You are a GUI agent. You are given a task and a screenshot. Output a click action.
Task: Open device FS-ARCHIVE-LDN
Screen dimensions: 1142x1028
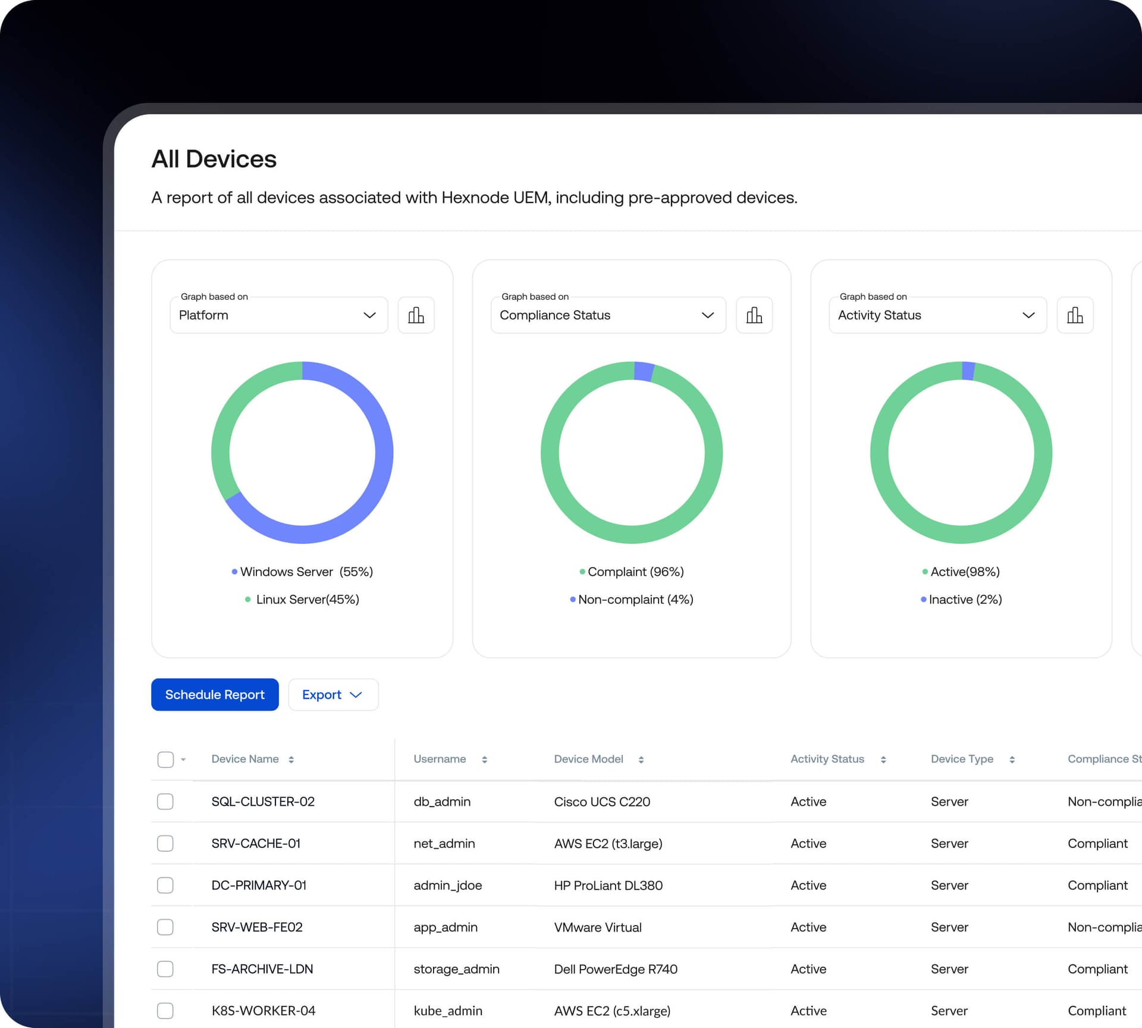(x=262, y=969)
